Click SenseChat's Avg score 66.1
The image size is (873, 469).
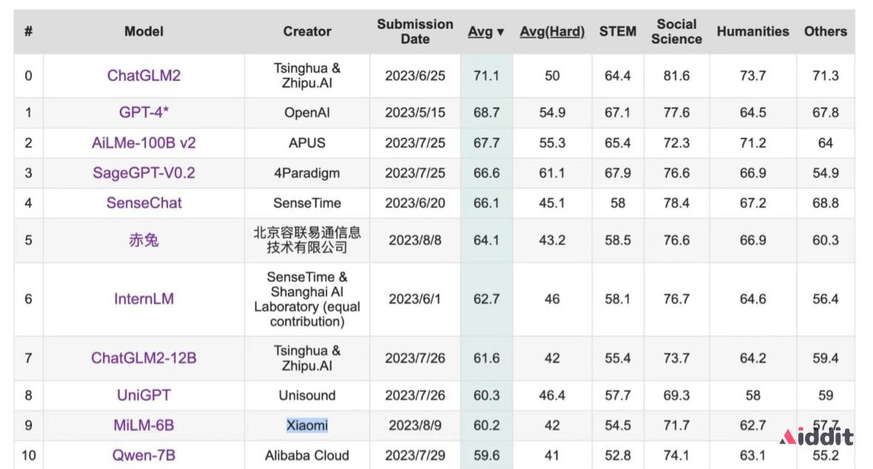[x=486, y=203]
